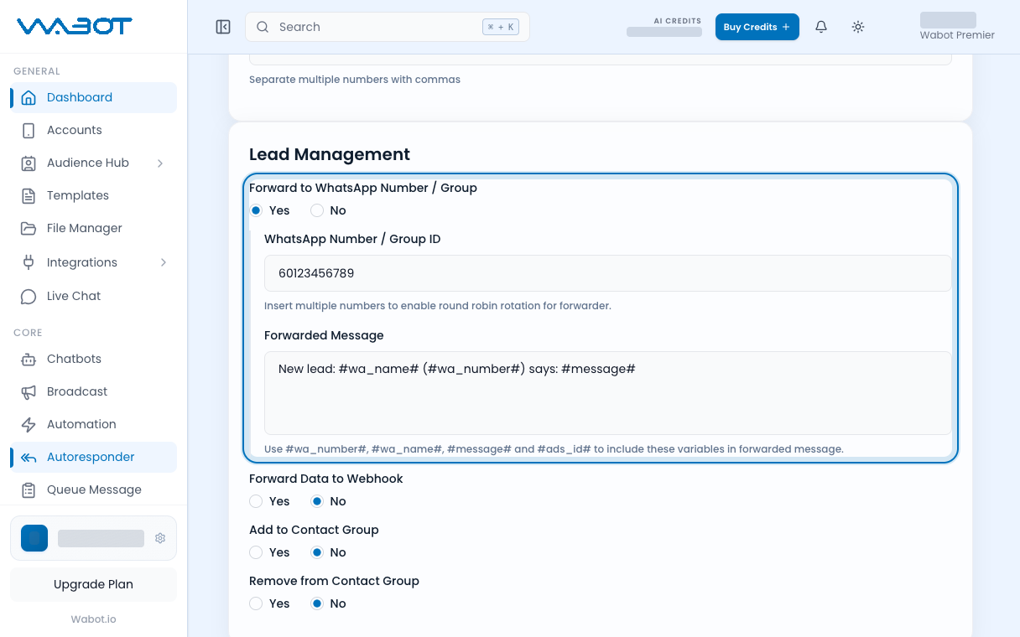Open notifications bell icon
This screenshot has width=1020, height=637.
coord(821,27)
